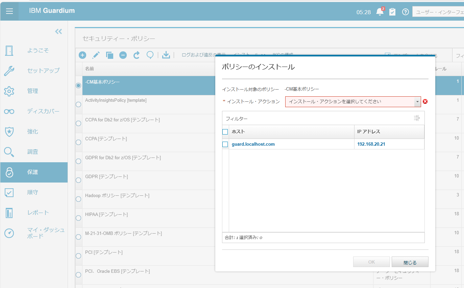Click the マイ・ダッシュボード gauge icon
Viewport: 464px width, 288px height.
click(9, 233)
